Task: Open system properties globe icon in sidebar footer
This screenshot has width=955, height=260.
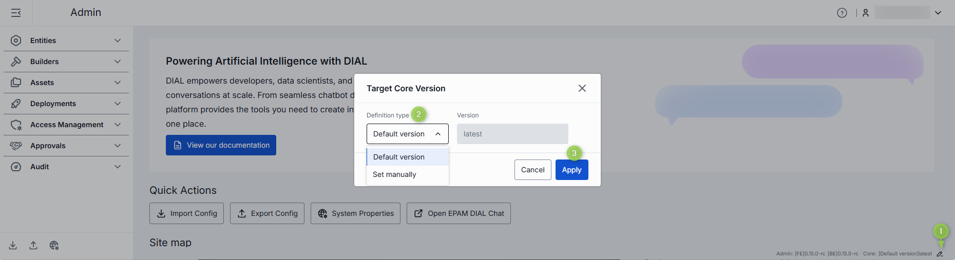Action: coord(54,245)
